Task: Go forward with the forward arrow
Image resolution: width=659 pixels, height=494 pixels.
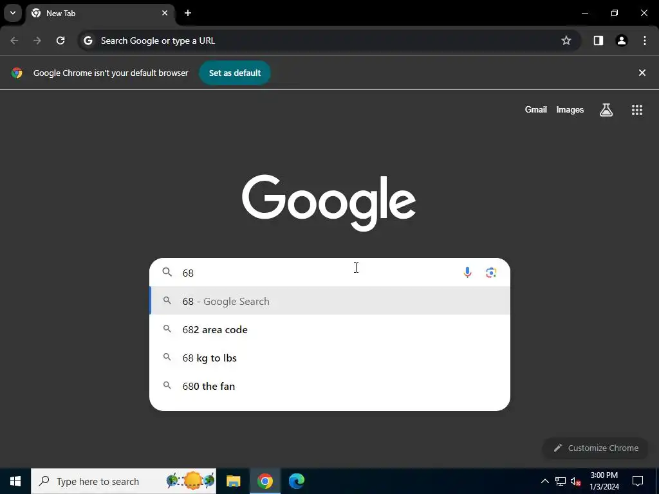Action: (x=37, y=41)
